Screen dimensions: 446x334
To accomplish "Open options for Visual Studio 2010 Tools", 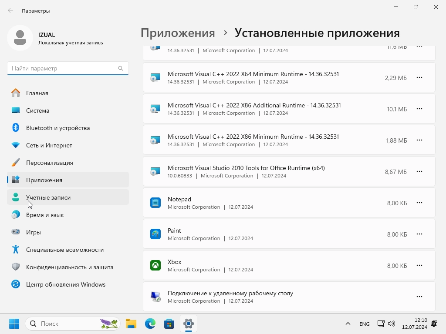I will 419,171.
